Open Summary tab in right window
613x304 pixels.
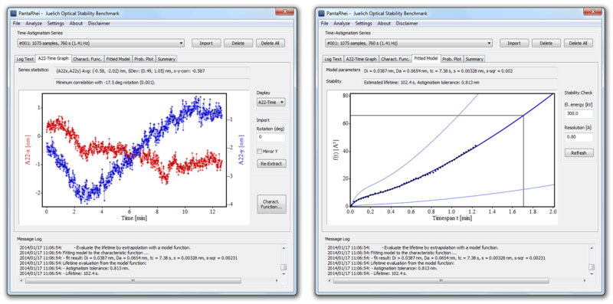coord(474,59)
